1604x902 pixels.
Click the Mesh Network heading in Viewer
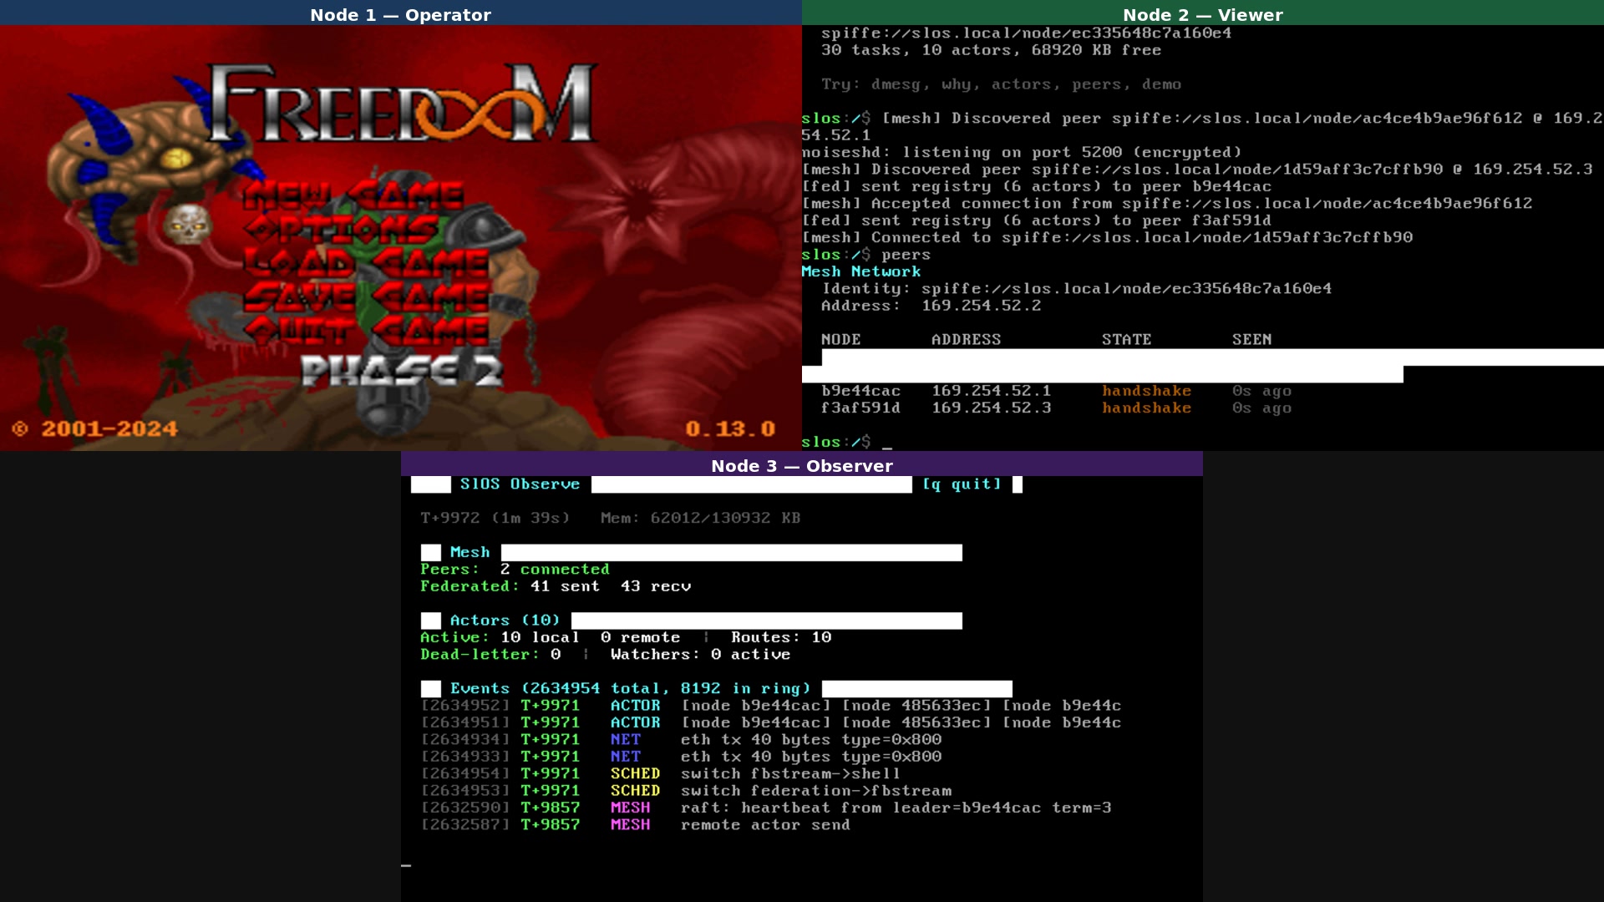click(x=860, y=271)
